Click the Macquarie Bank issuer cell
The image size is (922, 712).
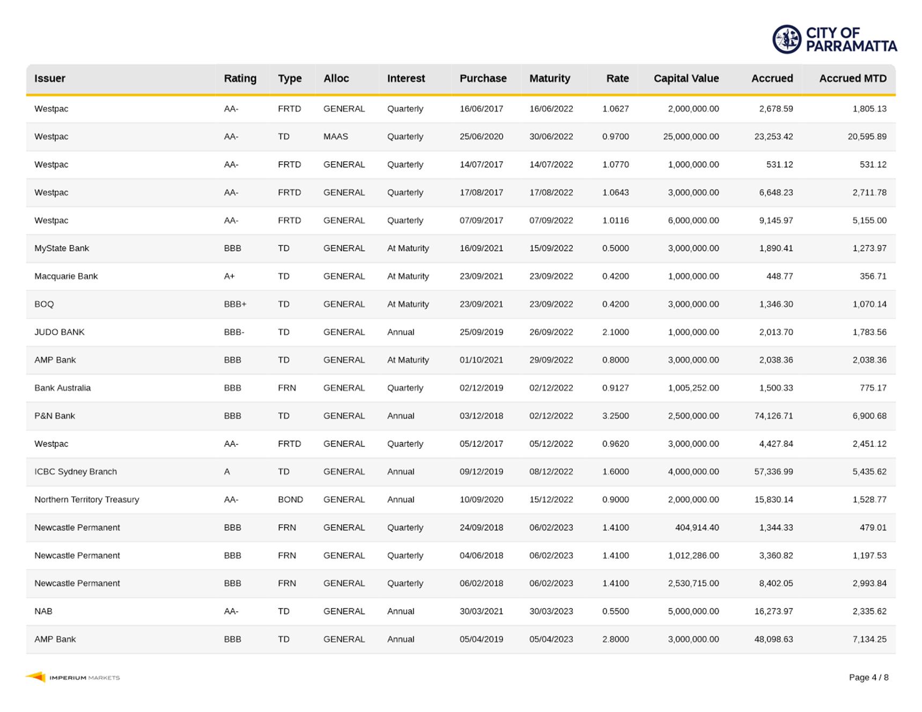(x=66, y=276)
